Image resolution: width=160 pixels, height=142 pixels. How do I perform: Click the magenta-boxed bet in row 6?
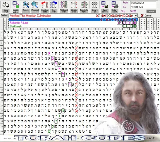[53, 59]
